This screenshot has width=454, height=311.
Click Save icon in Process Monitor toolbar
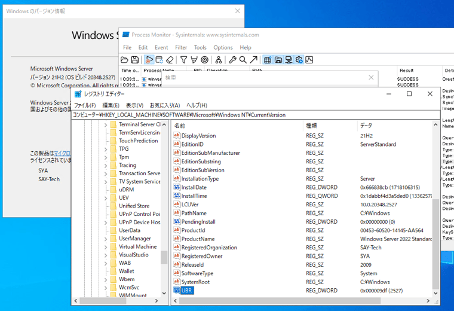point(135,60)
